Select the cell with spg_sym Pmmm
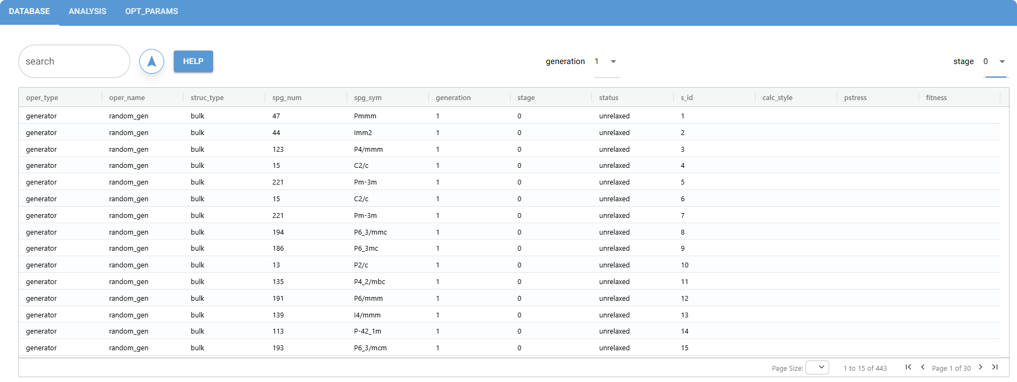Screen dimensions: 1017x382 (388, 116)
